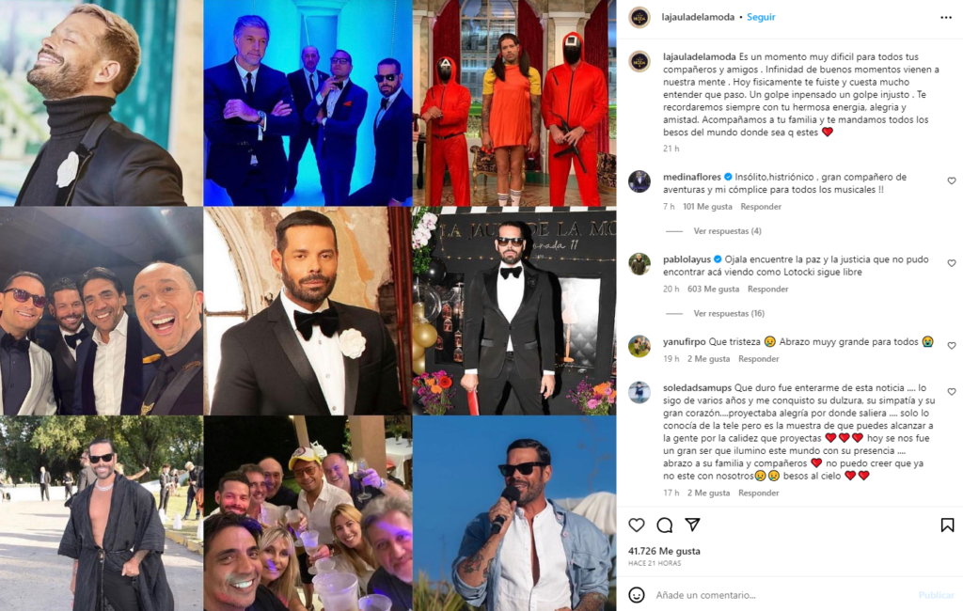This screenshot has height=611, width=963.
Task: Open the pablolayus username link
Action: pos(687,259)
